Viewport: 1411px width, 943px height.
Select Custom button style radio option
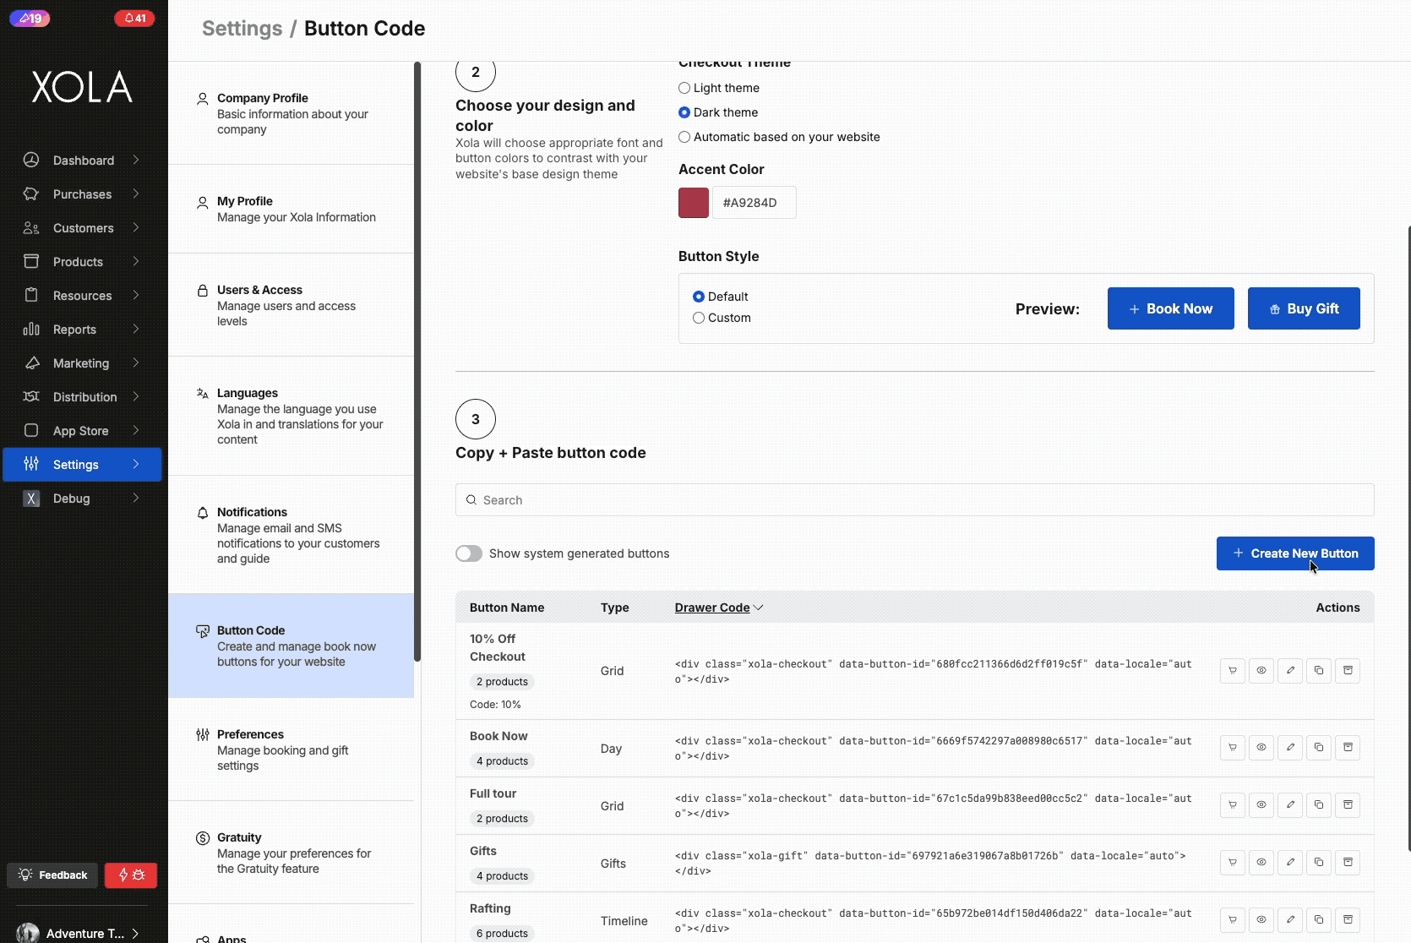[x=699, y=318]
